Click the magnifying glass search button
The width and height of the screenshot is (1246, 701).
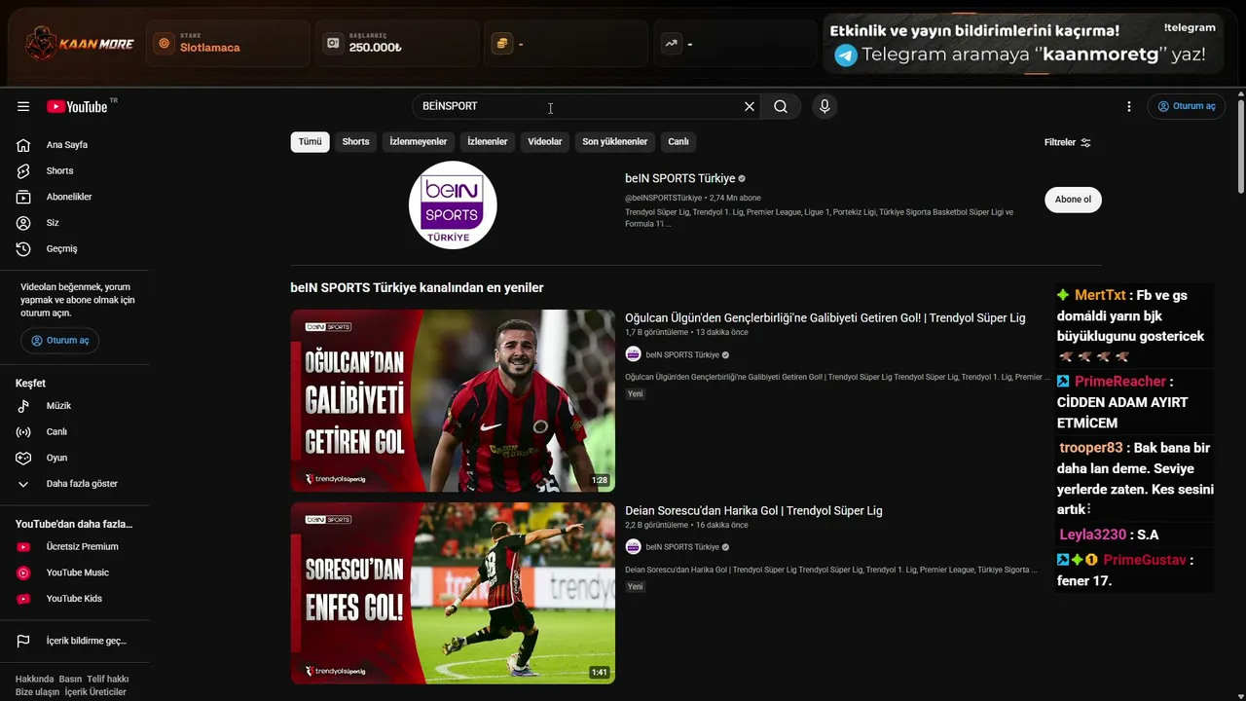[781, 107]
